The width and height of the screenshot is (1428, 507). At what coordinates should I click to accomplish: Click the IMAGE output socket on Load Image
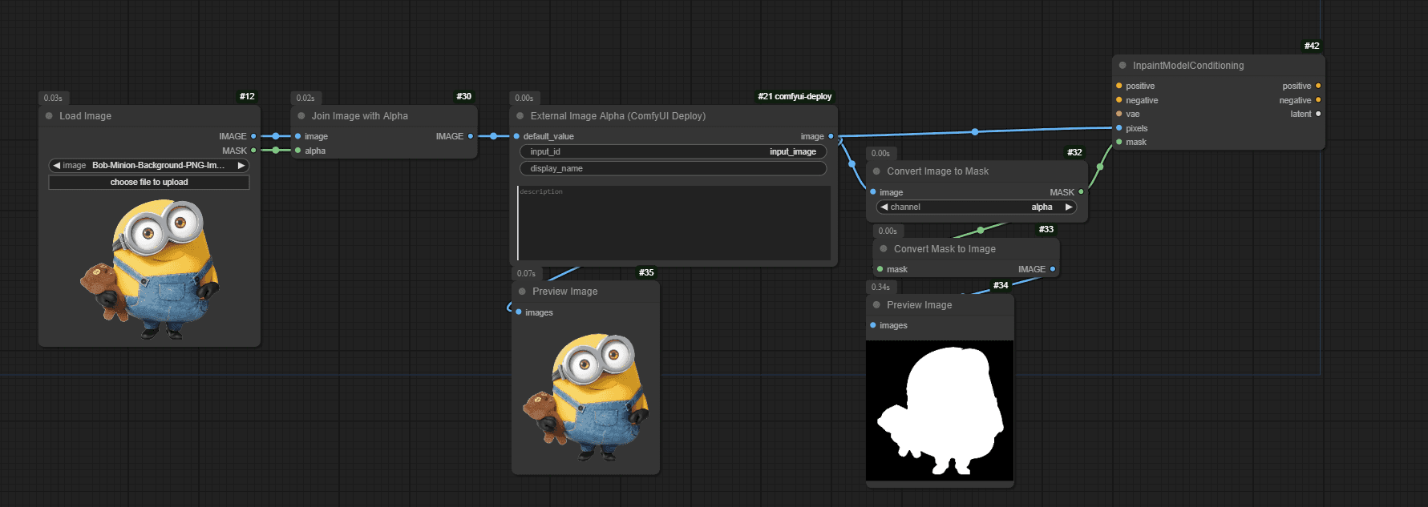253,136
